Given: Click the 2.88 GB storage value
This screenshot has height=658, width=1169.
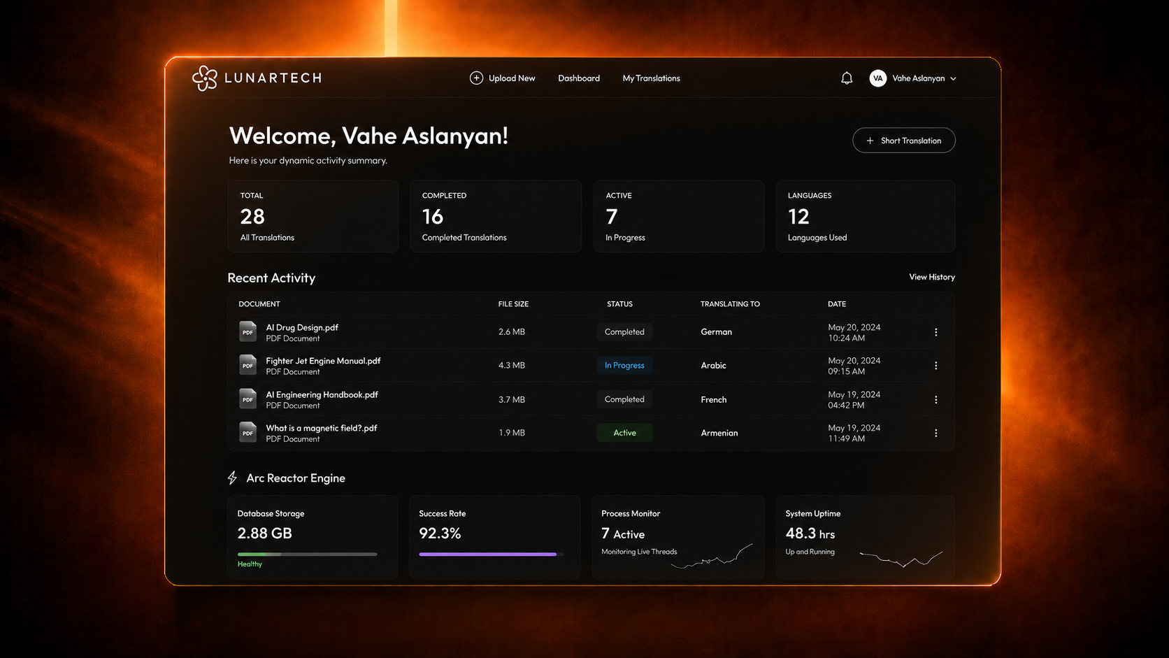Looking at the screenshot, I should pyautogui.click(x=265, y=534).
